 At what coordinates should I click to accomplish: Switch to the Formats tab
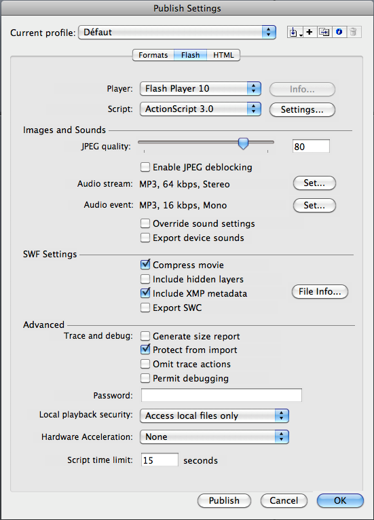tap(153, 55)
